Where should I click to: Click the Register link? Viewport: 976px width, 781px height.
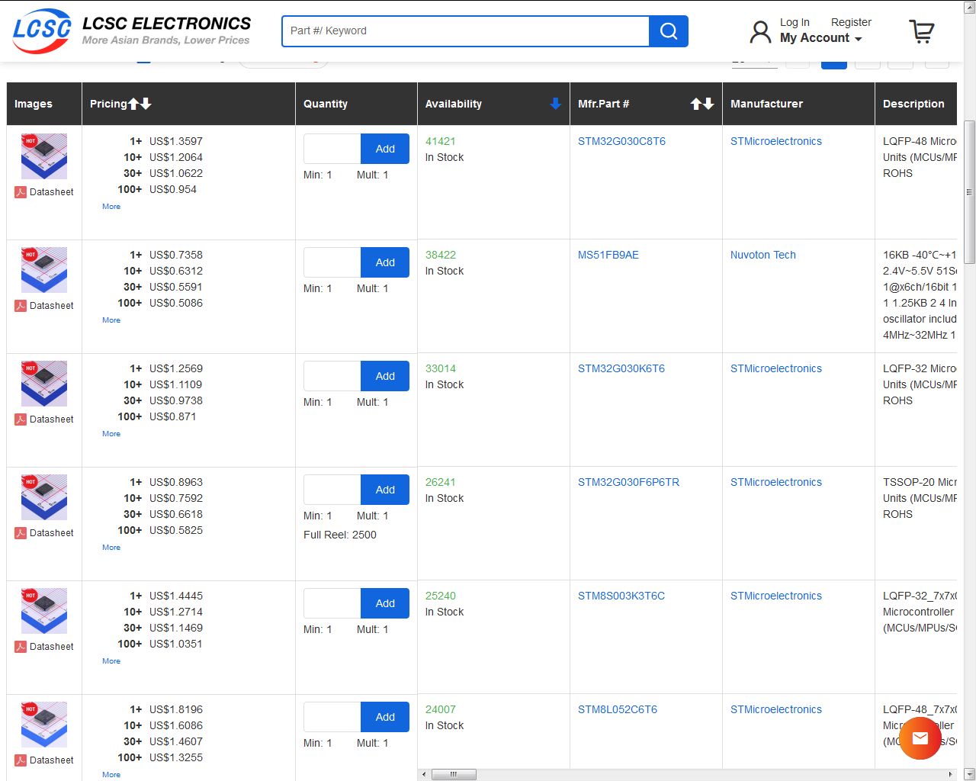point(851,22)
